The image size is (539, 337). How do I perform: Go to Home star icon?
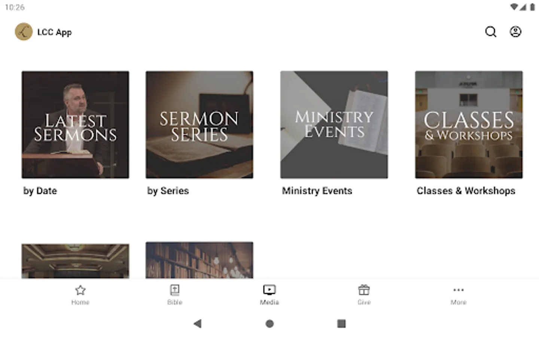(x=80, y=290)
